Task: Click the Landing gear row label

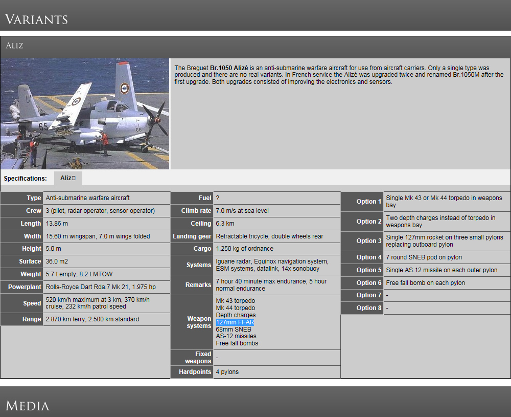Action: pyautogui.click(x=192, y=236)
